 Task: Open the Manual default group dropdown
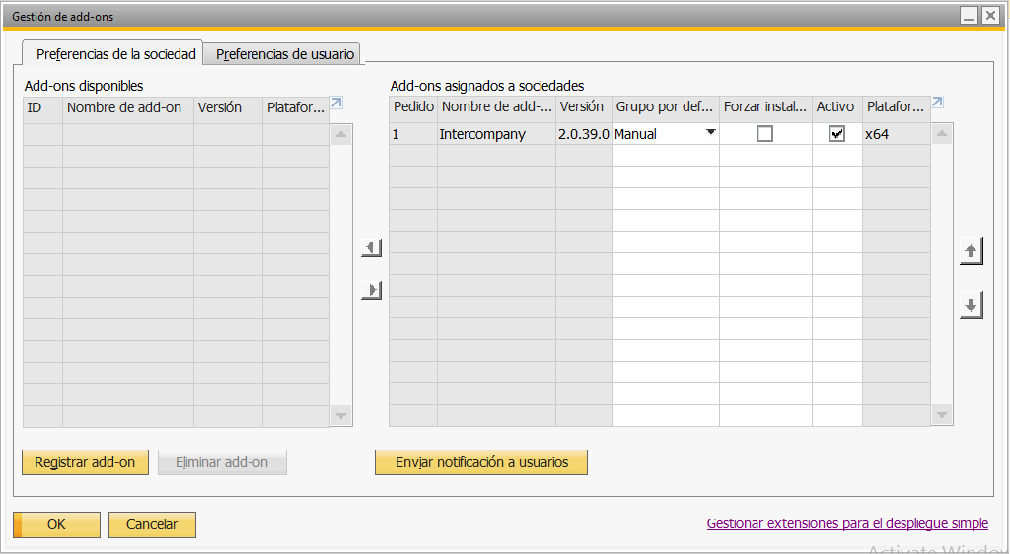coord(710,133)
